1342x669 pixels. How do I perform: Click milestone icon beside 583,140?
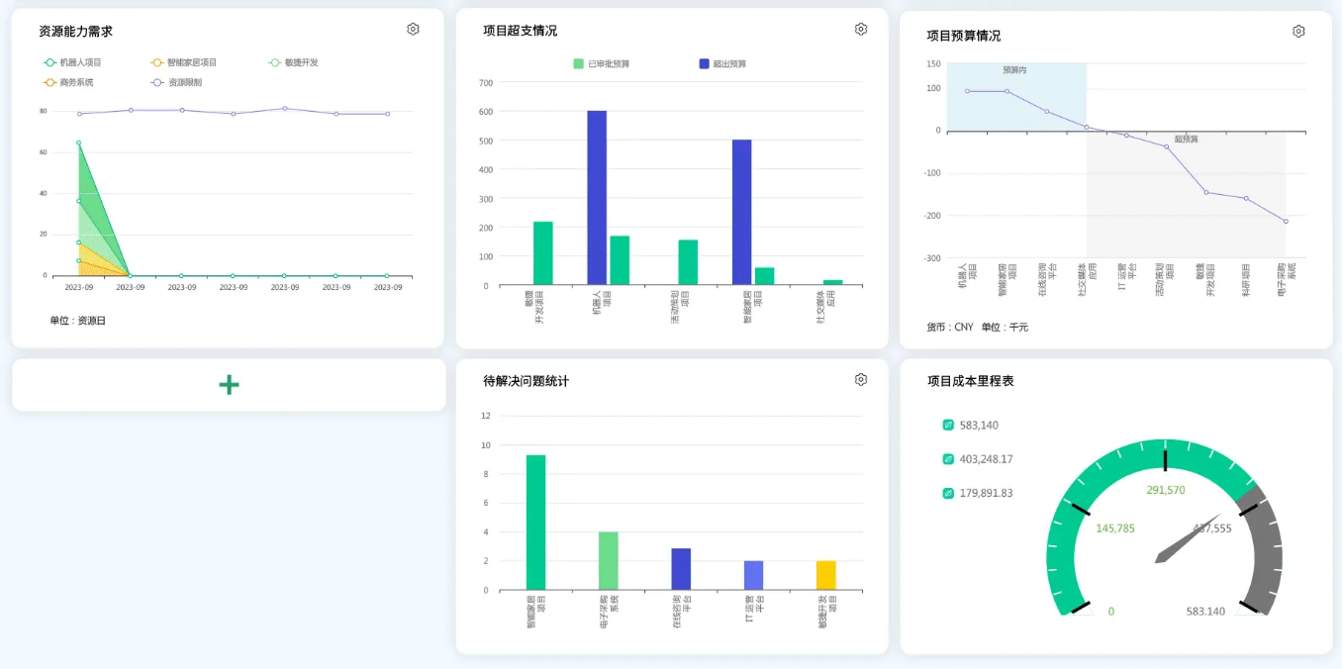[947, 424]
